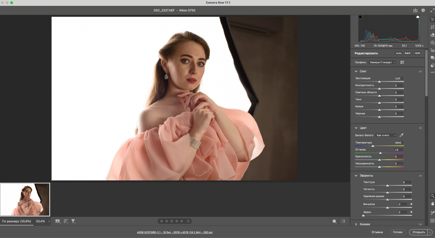The width and height of the screenshot is (435, 238).
Task: Click the Контрастность slider handle
Action: click(380, 88)
